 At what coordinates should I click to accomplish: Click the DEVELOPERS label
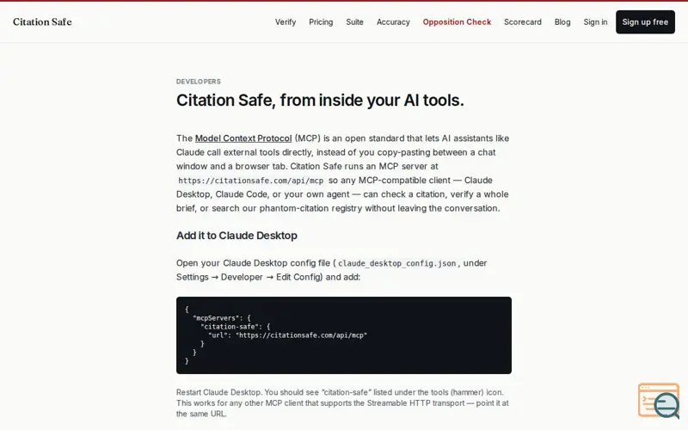click(199, 82)
